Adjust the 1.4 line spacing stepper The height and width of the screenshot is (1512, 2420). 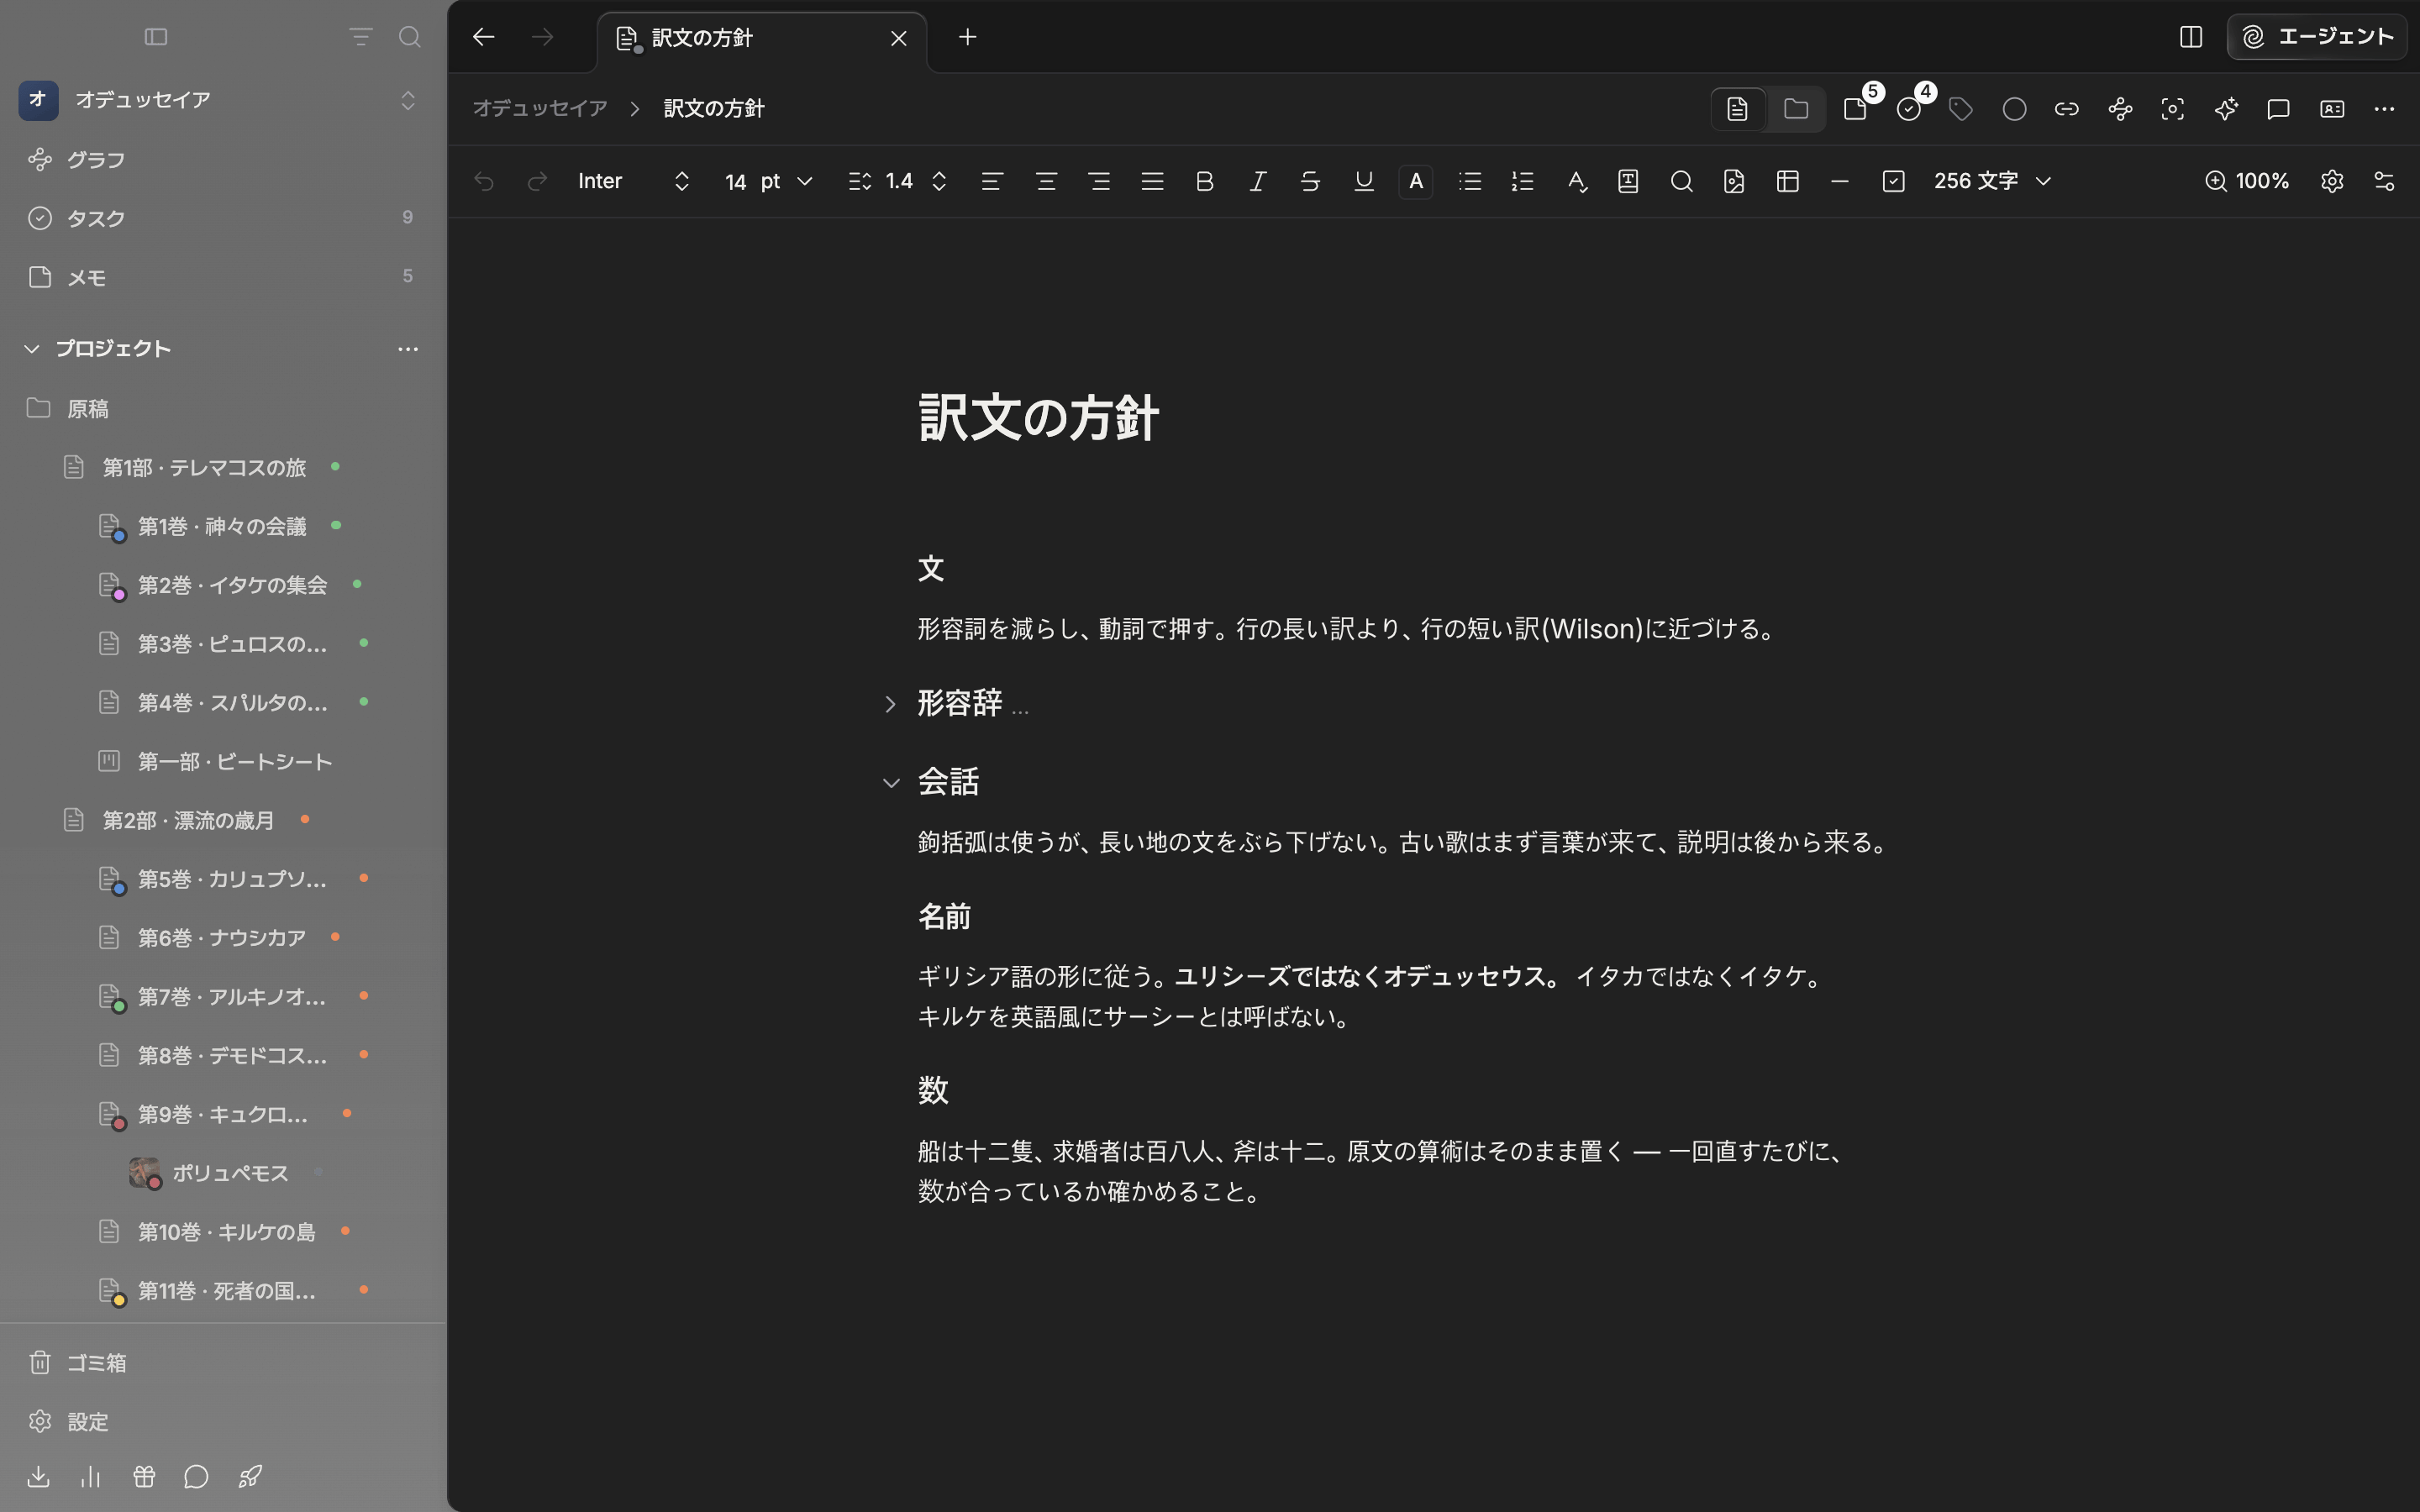pos(939,181)
